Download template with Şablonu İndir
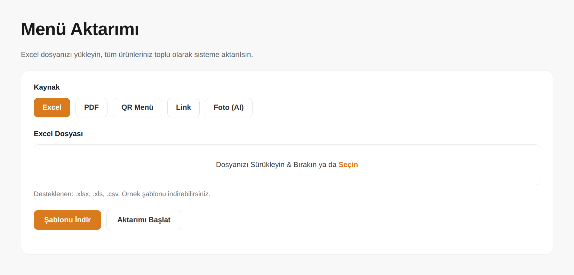Viewport: 574px width, 275px height. (x=67, y=220)
